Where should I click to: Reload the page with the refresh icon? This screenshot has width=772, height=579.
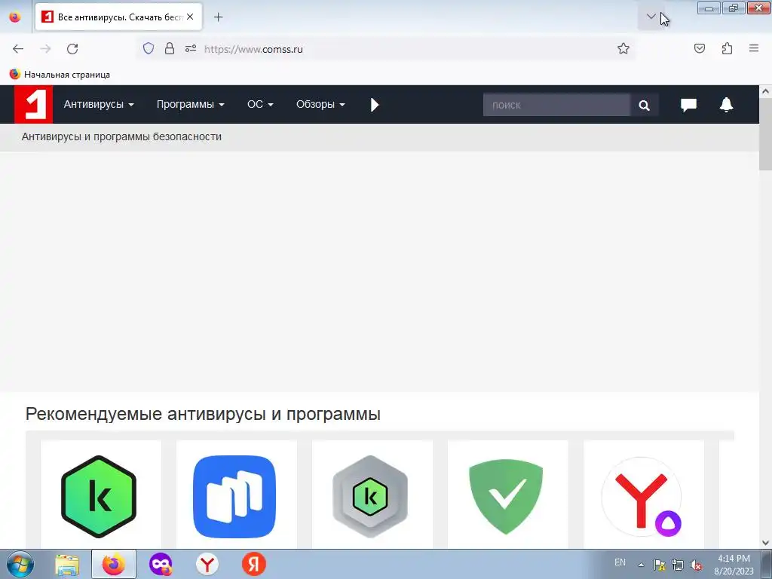click(72, 49)
